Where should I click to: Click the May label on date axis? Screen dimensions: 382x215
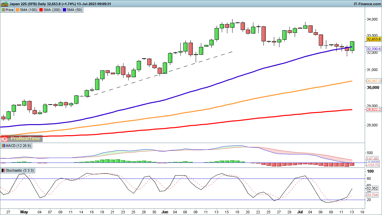[24, 212]
